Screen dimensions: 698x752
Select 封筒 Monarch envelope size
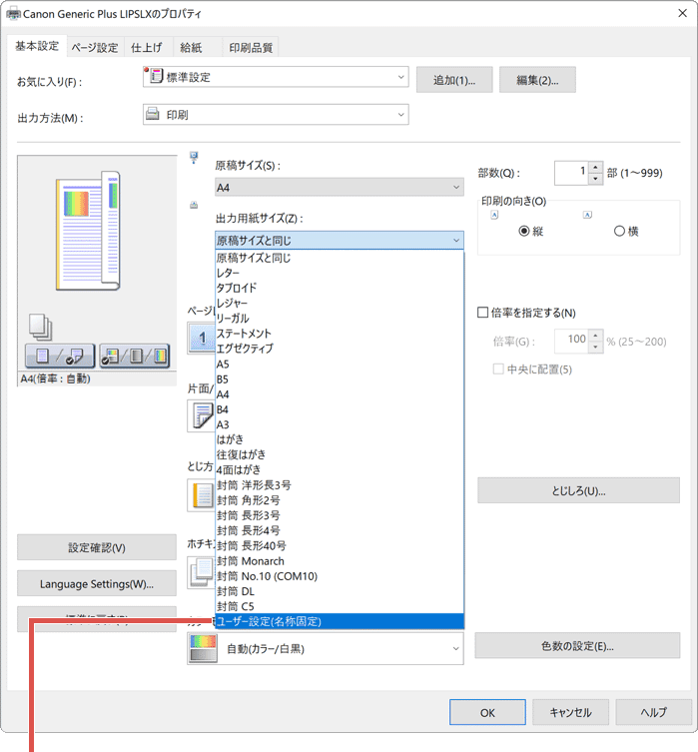340,561
